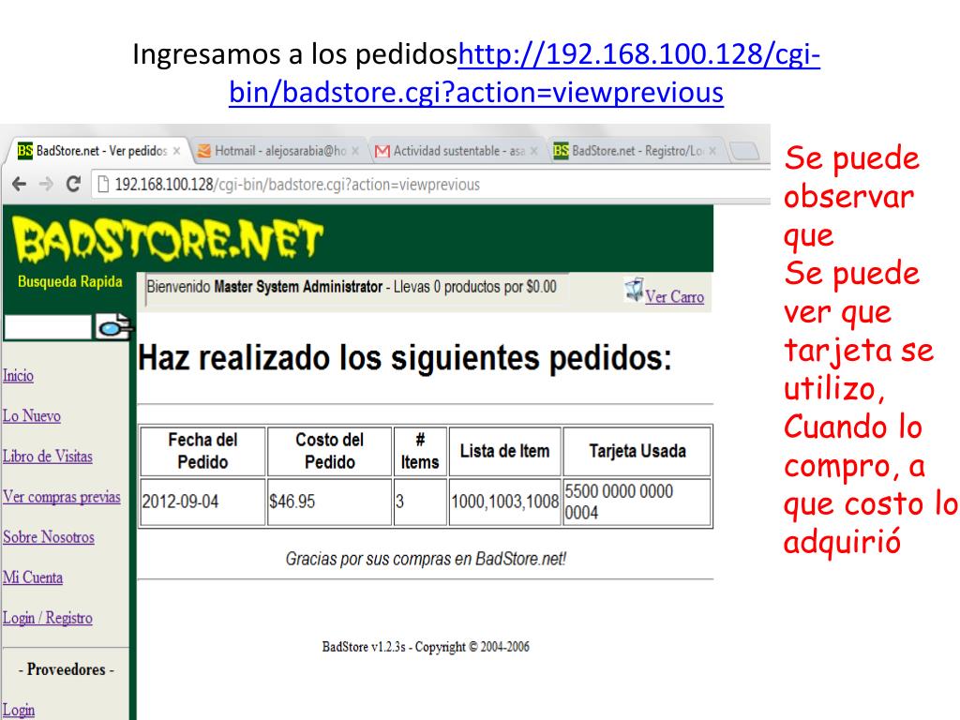
Task: Click the shopping cart icon
Action: point(635,290)
